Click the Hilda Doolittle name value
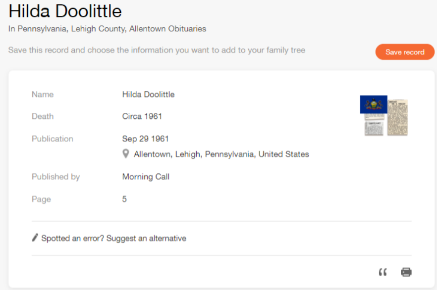 point(148,95)
